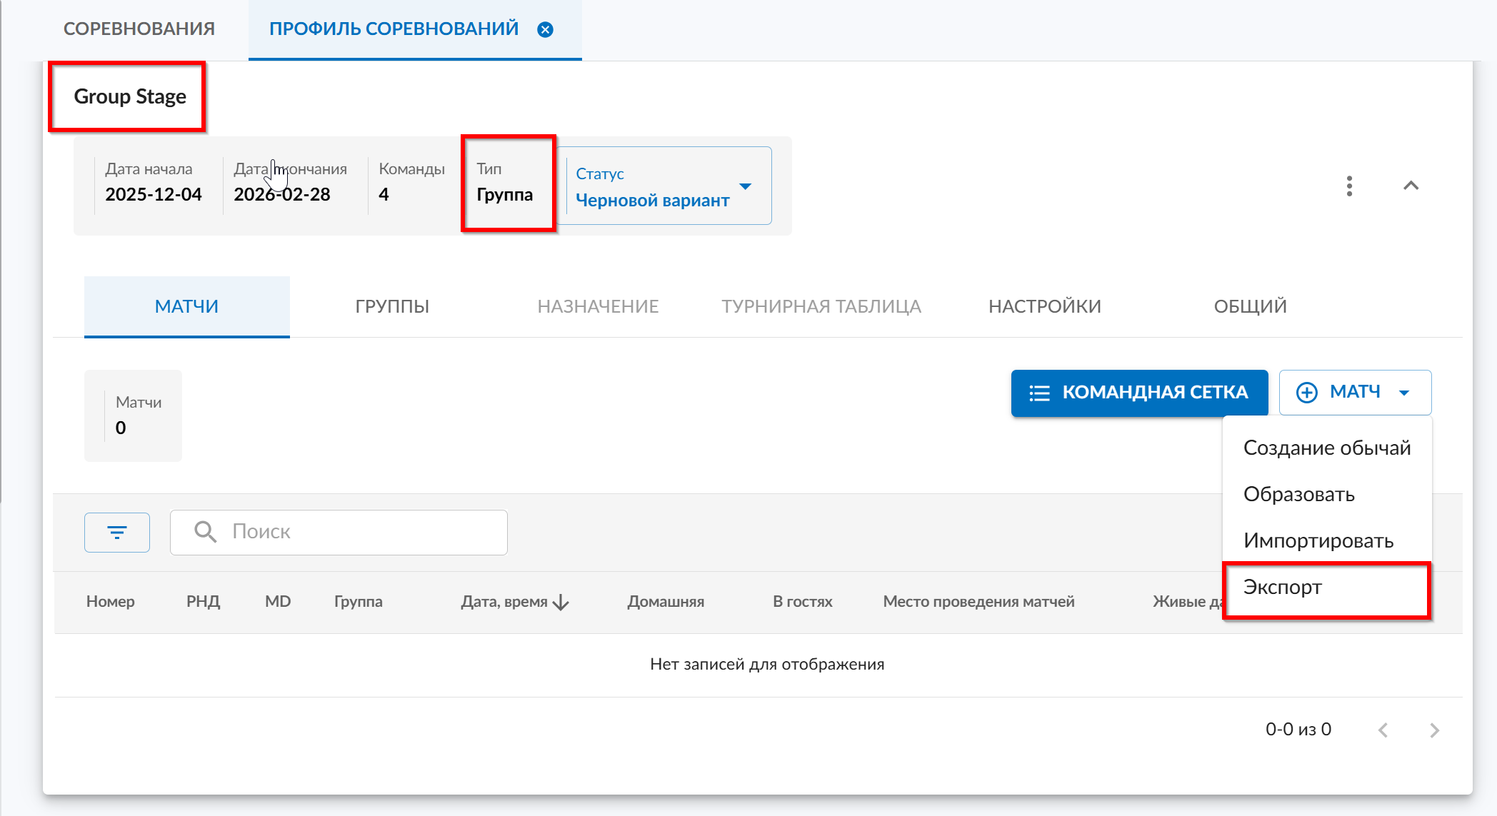Go to the previous page with the arrow
Screen dimensions: 1497x816
click(x=1383, y=730)
